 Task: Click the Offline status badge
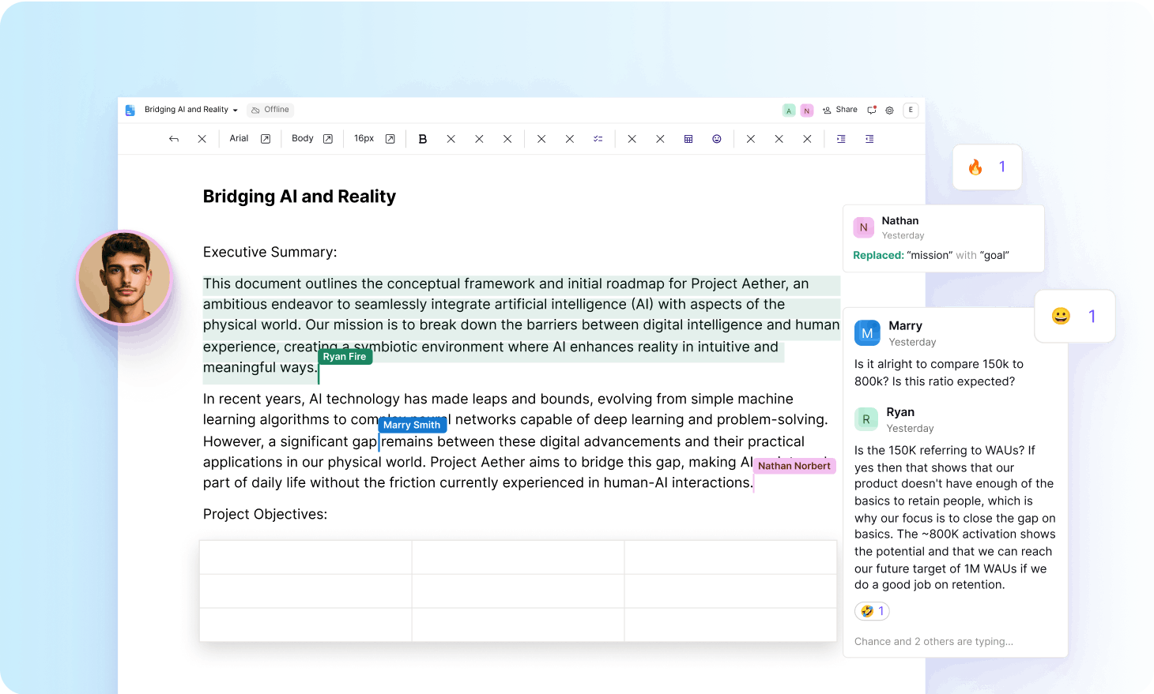pos(270,110)
